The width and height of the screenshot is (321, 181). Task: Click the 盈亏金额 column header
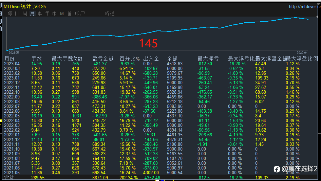(x=103, y=59)
